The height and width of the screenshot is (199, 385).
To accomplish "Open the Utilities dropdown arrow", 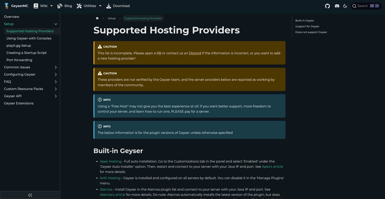I will click(100, 6).
